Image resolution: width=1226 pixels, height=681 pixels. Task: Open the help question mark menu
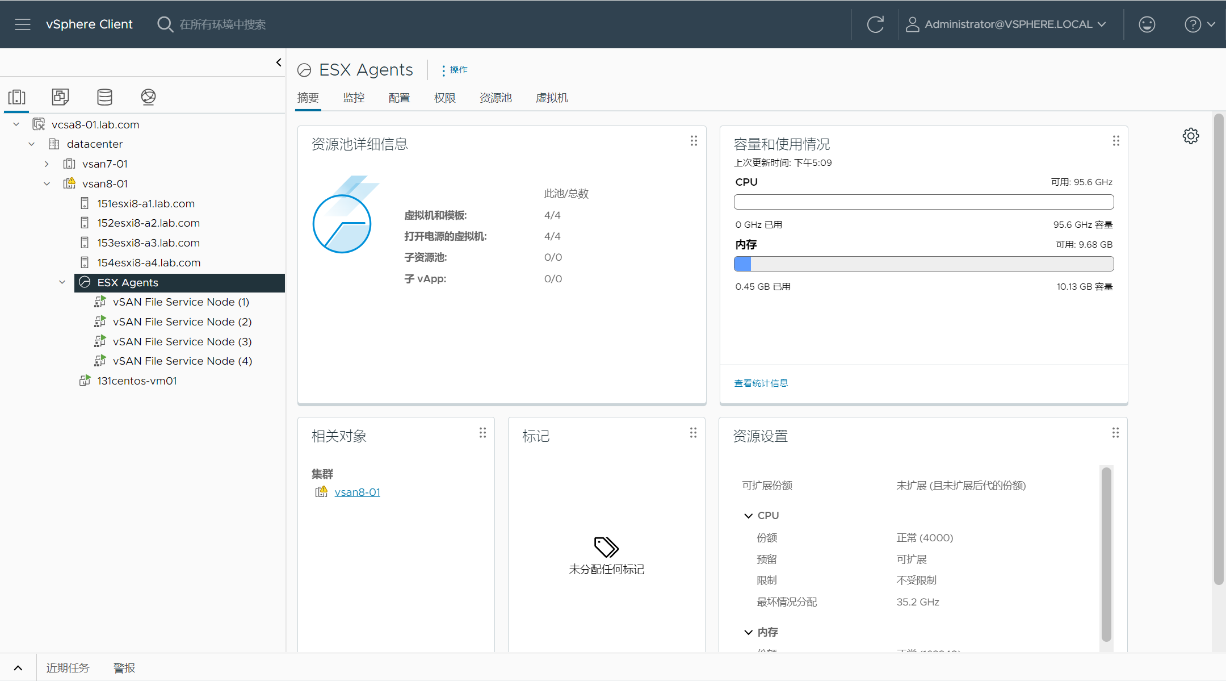click(1199, 24)
